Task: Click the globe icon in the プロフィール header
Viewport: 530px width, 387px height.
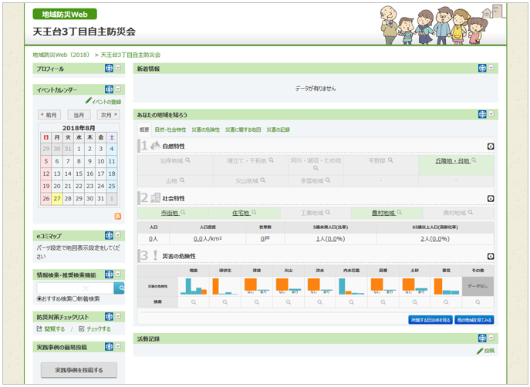Action: [109, 69]
